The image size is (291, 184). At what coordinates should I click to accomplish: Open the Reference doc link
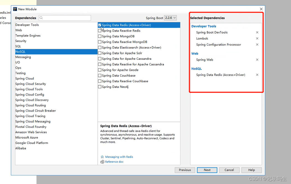pyautogui.click(x=114, y=162)
